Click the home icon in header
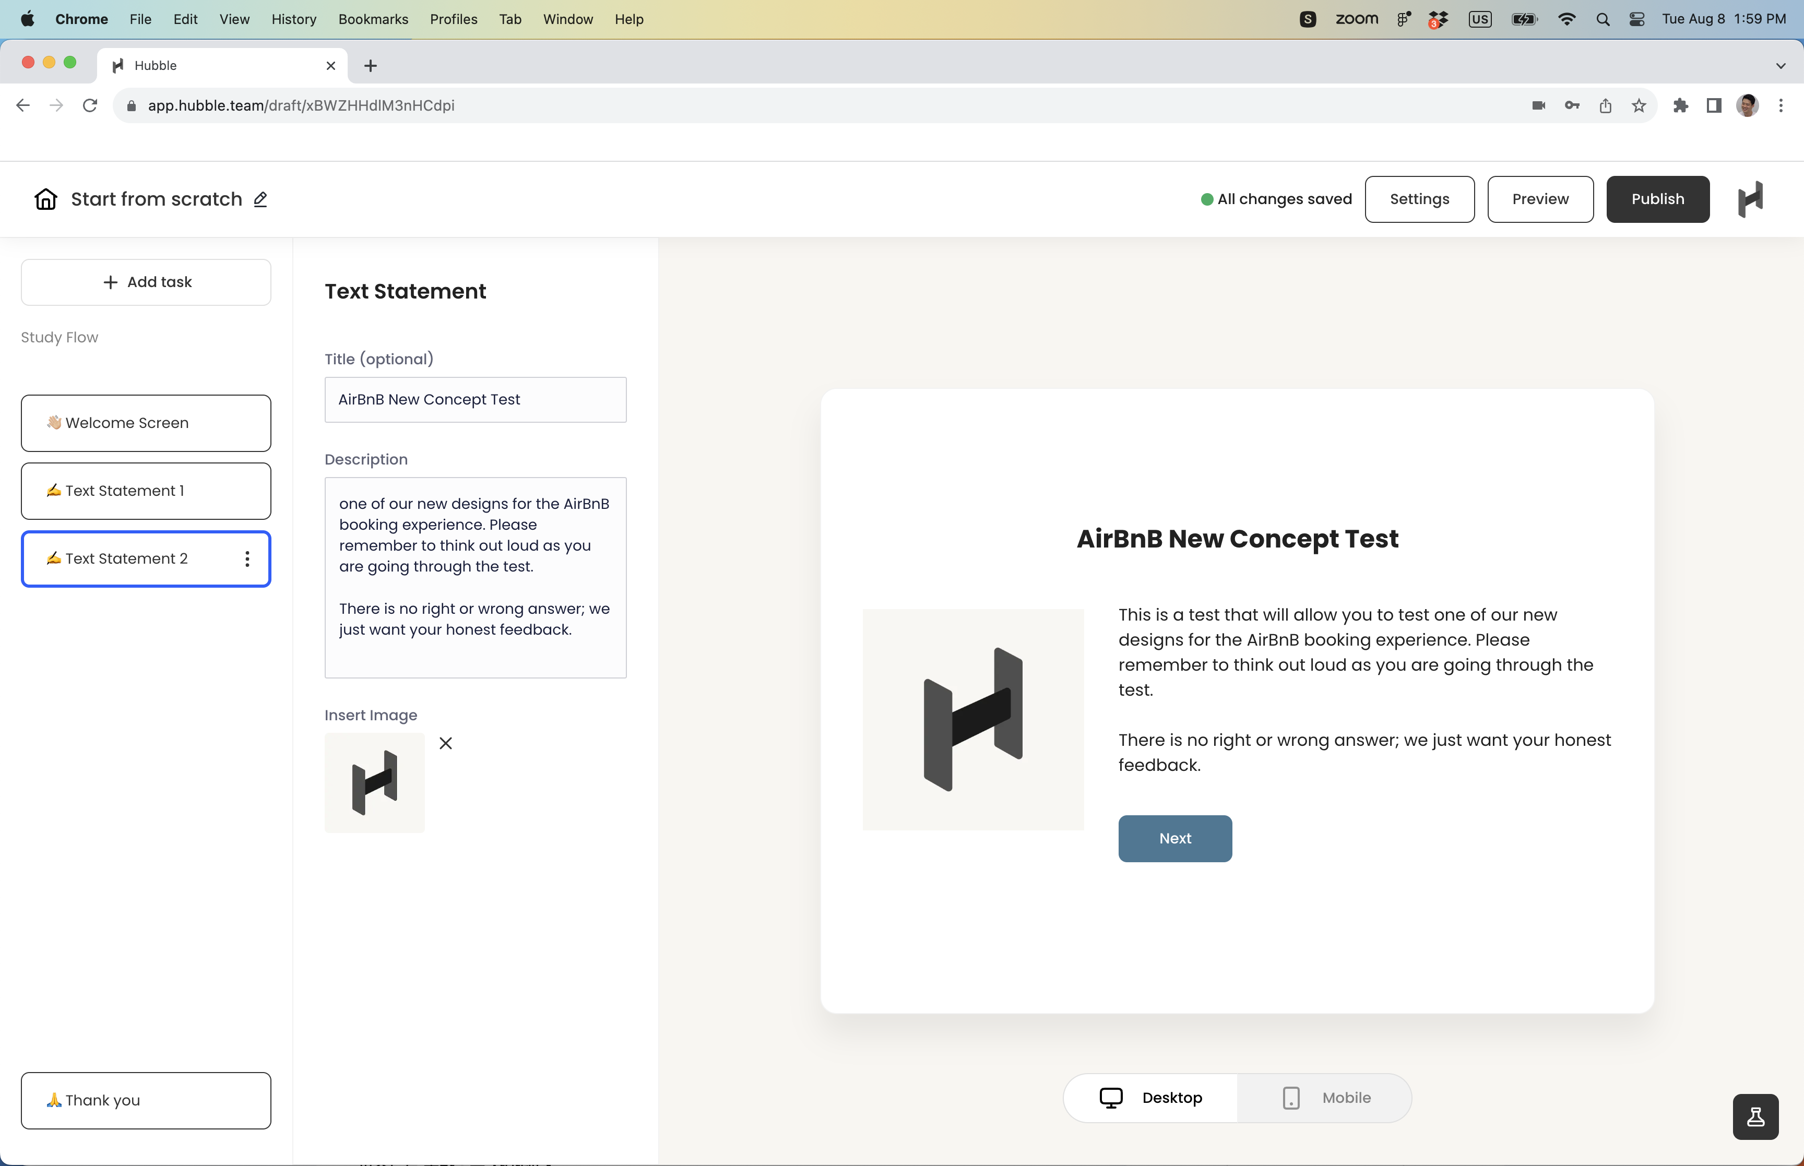Viewport: 1804px width, 1166px height. pos(45,199)
